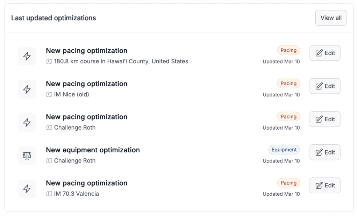
Task: Open New pacing optimization title above Hawai'i course
Action: coord(87,51)
